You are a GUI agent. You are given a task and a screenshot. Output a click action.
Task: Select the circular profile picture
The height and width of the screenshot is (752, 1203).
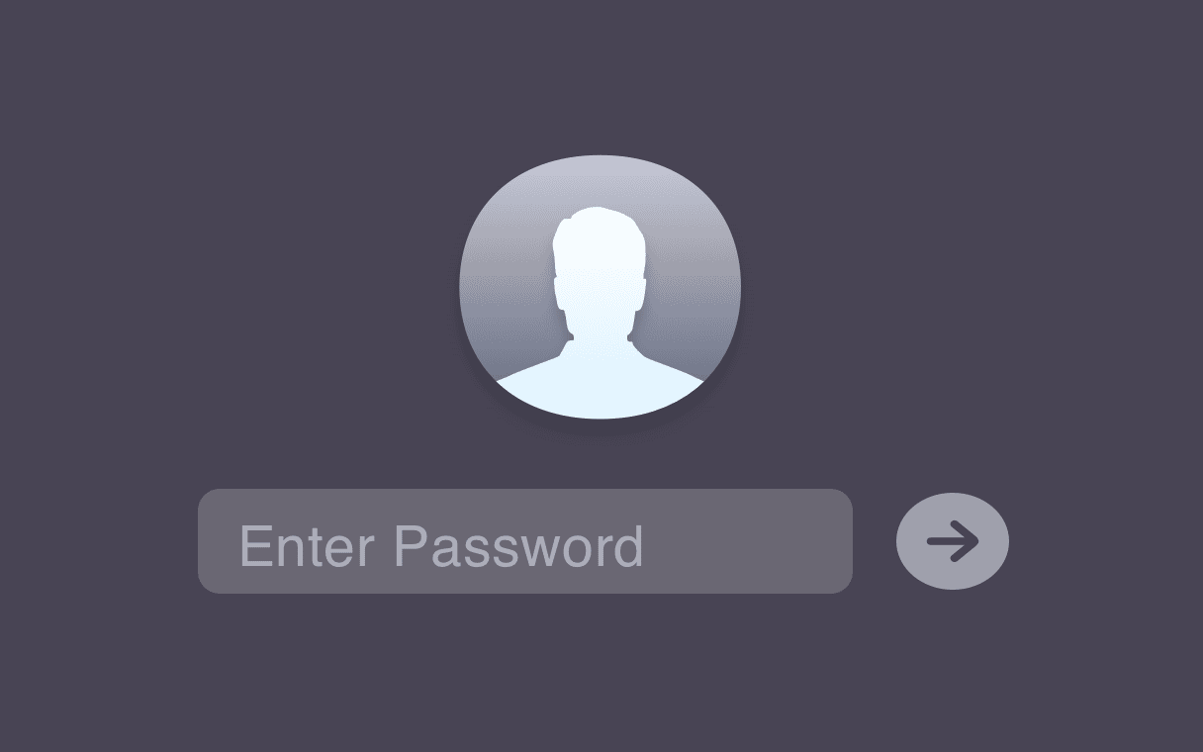pyautogui.click(x=601, y=287)
